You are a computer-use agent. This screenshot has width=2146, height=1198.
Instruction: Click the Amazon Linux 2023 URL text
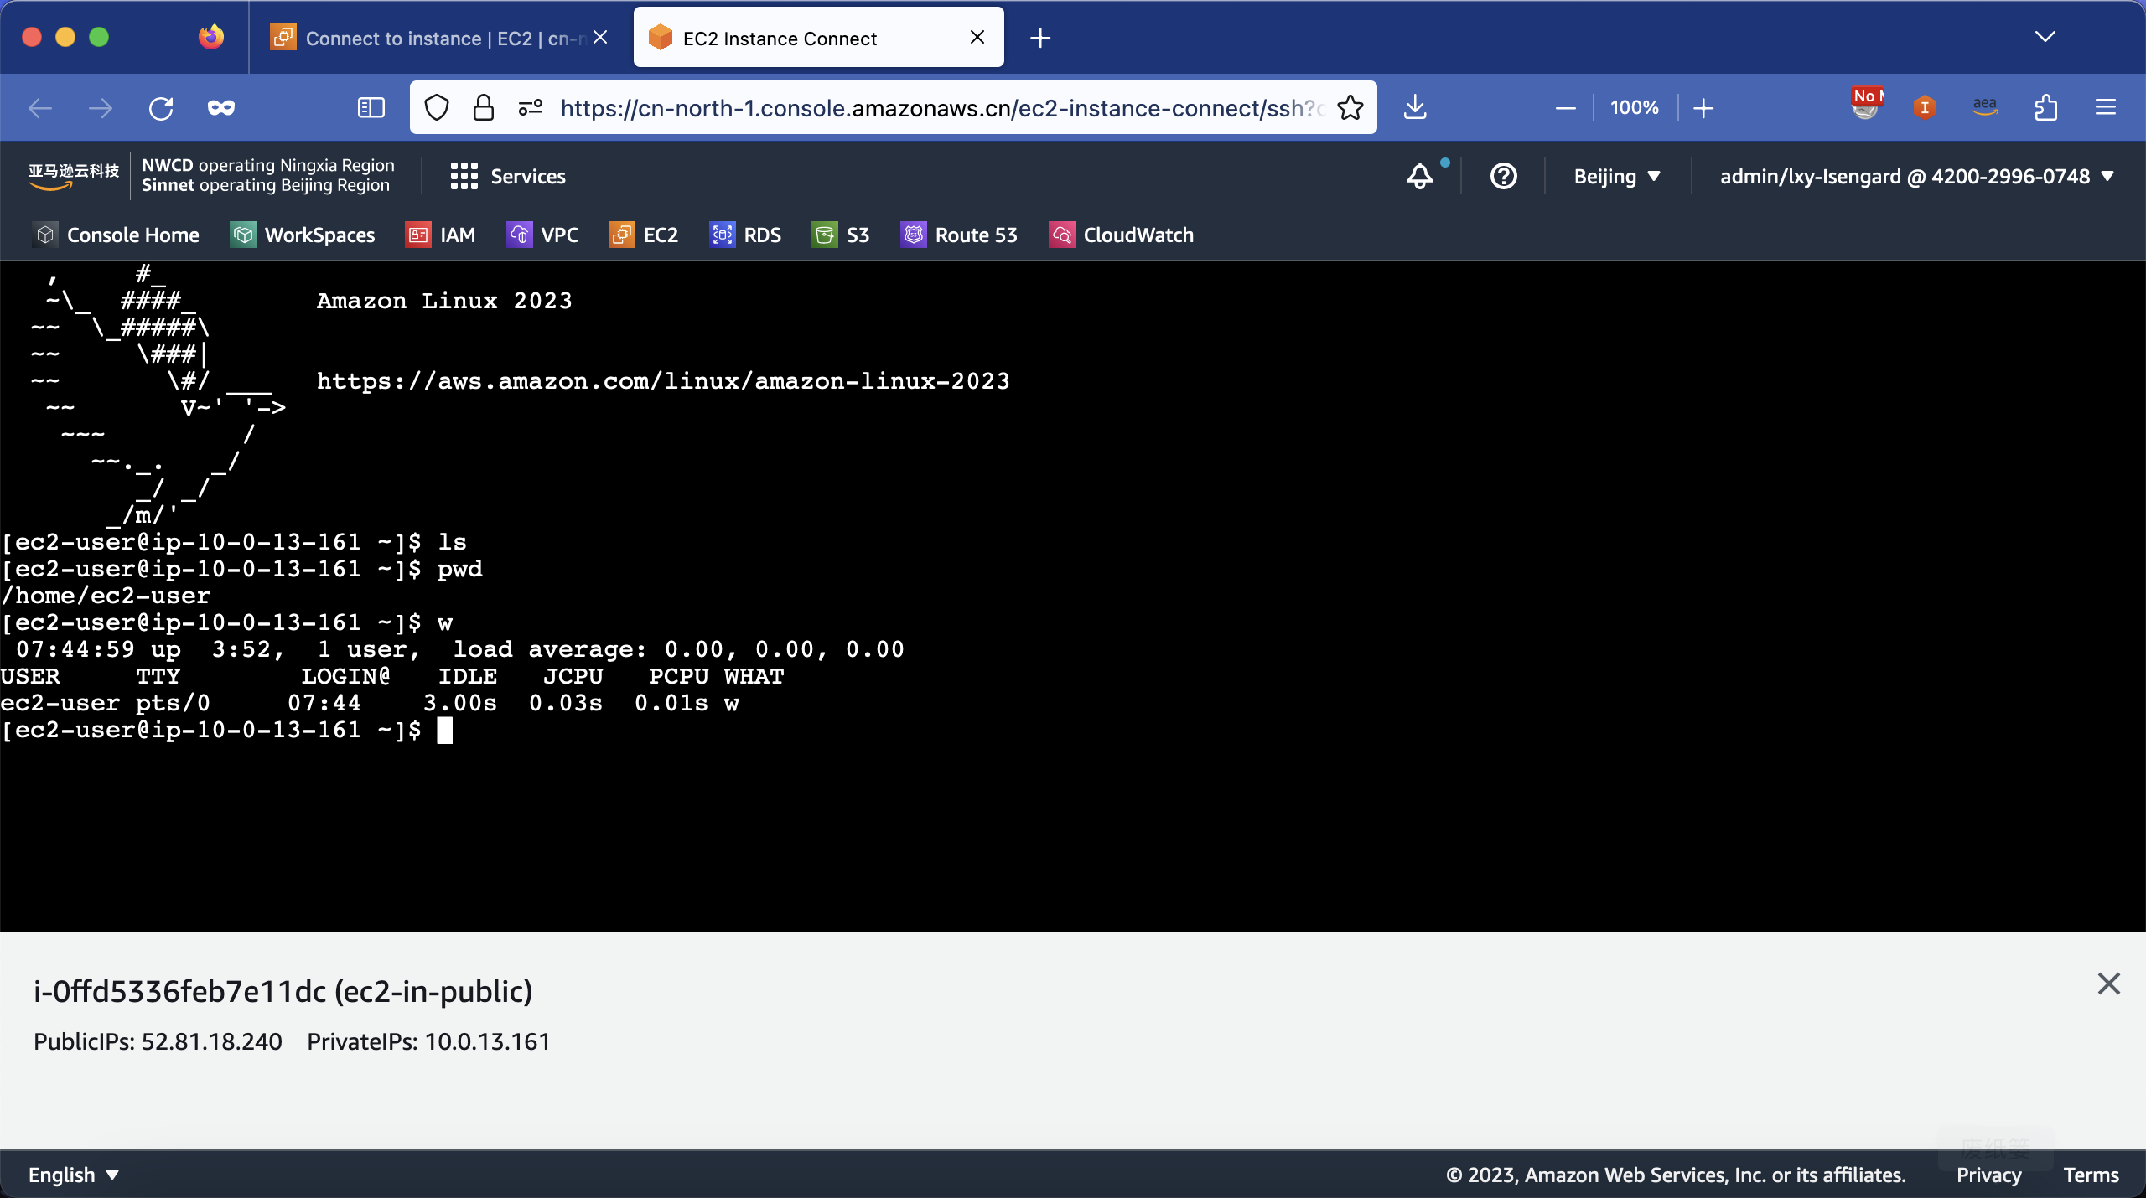click(x=663, y=381)
